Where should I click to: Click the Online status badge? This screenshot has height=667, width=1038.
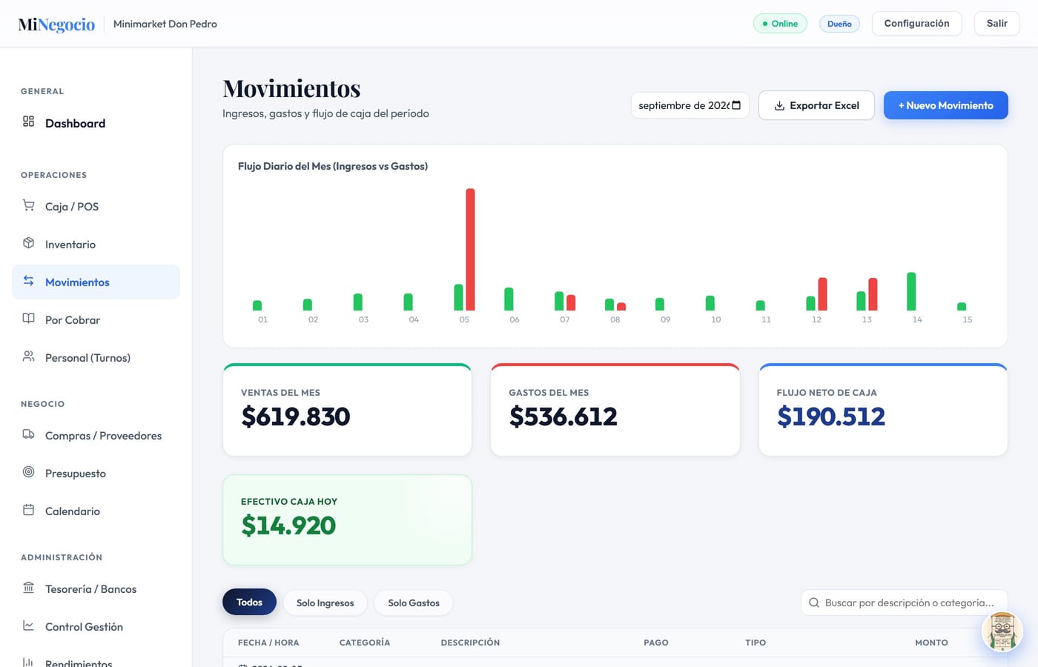(x=780, y=24)
